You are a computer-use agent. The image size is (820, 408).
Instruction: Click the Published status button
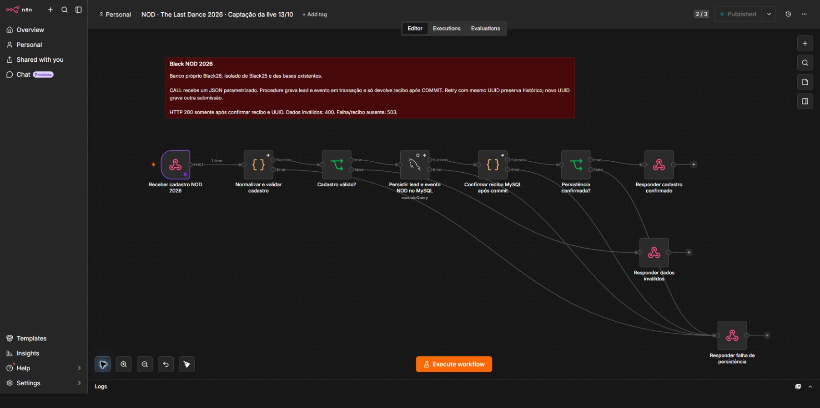pos(738,14)
